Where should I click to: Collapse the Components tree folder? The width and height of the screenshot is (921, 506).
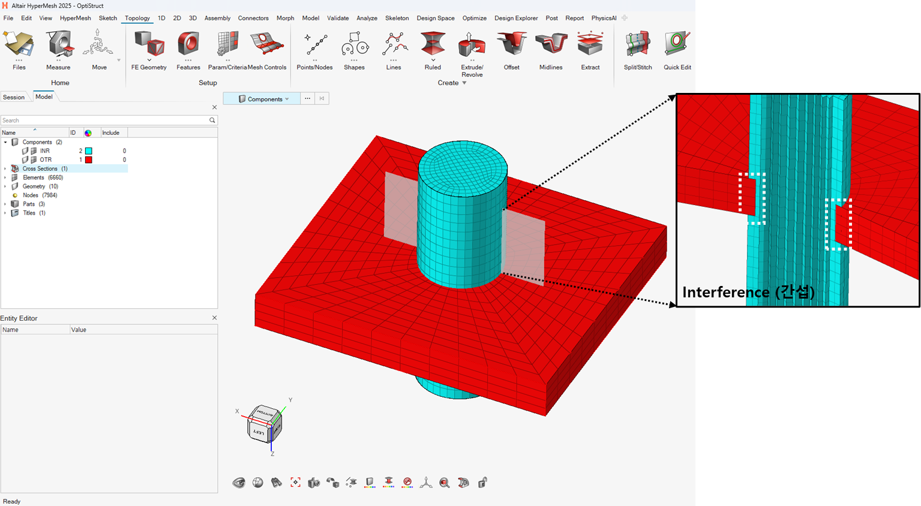pyautogui.click(x=5, y=142)
